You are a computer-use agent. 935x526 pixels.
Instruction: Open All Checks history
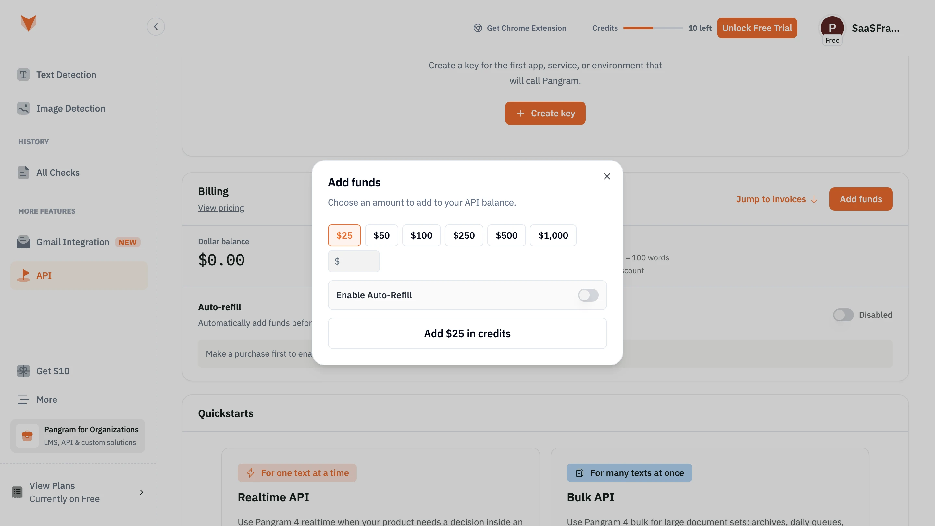[48, 173]
